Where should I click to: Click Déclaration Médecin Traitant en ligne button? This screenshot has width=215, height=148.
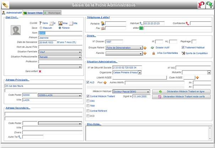[181, 91]
